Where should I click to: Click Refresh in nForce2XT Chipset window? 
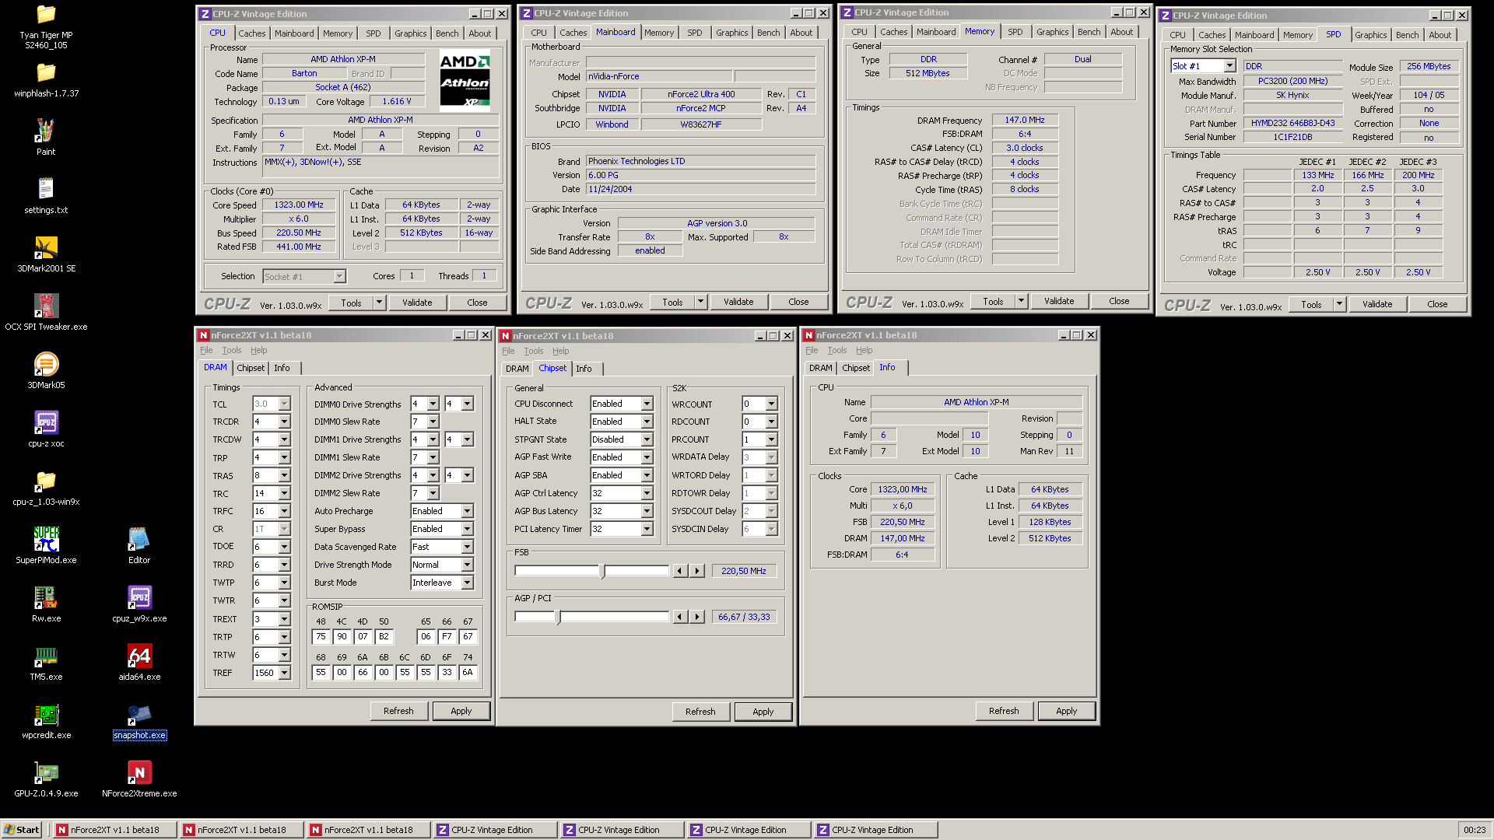[x=700, y=712]
